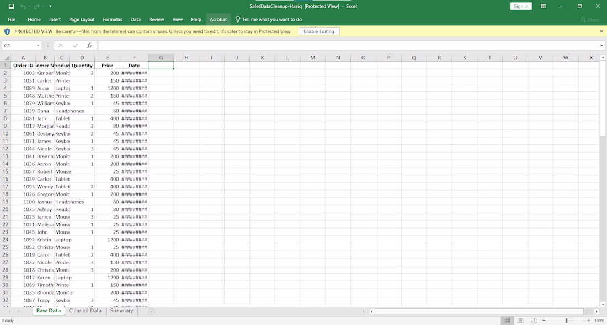Click the Name Box showing G1

pyautogui.click(x=19, y=46)
